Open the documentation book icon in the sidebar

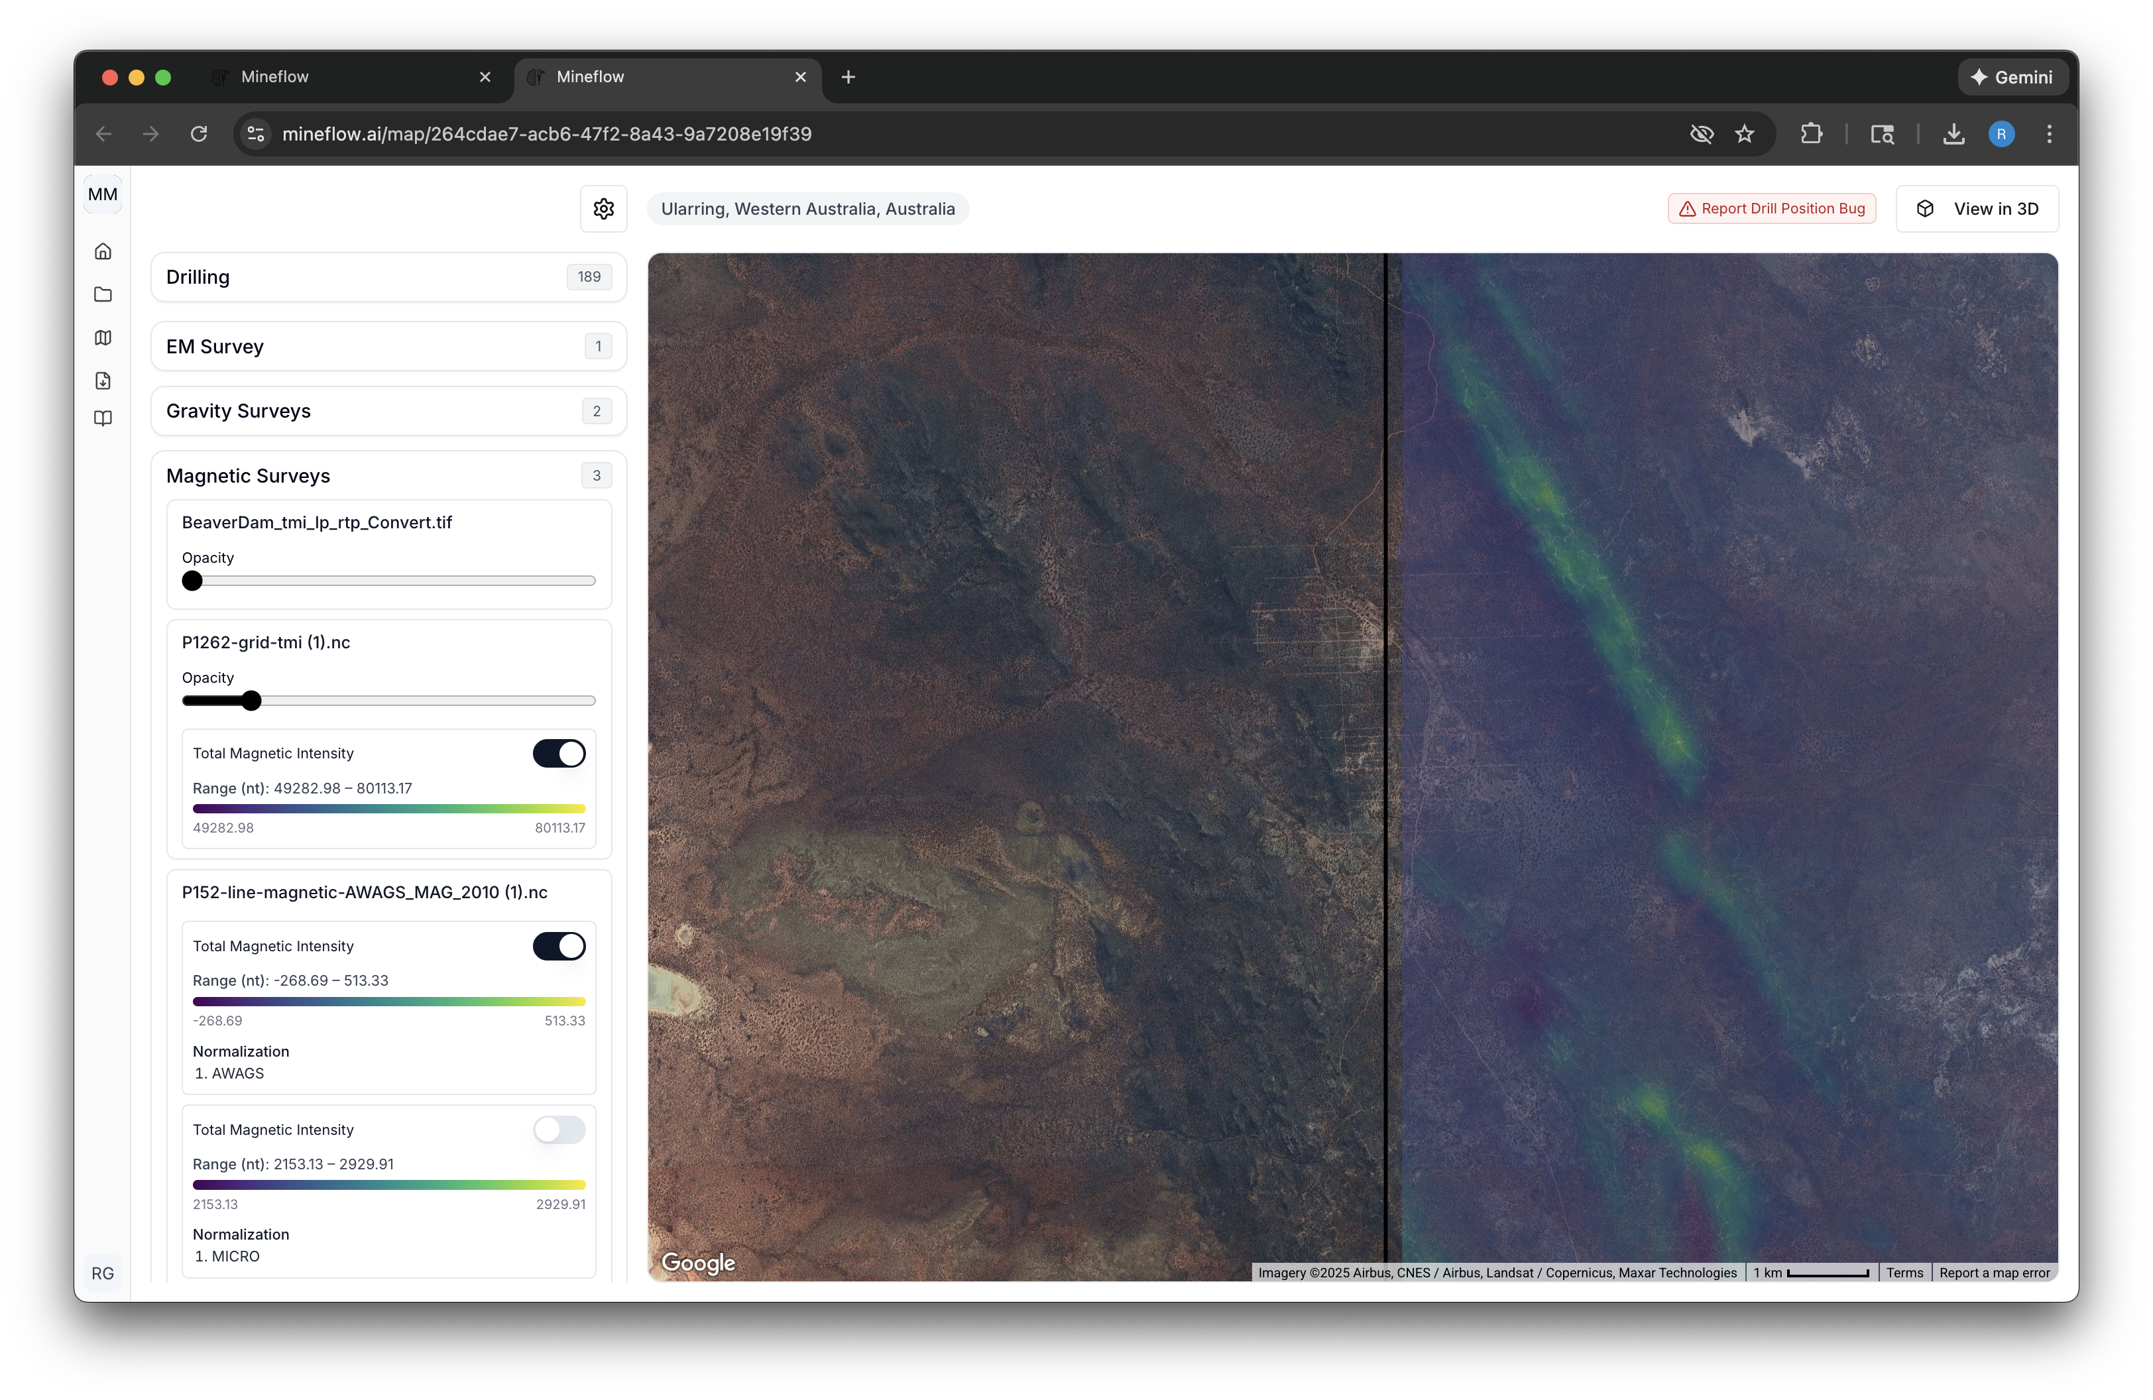(103, 418)
